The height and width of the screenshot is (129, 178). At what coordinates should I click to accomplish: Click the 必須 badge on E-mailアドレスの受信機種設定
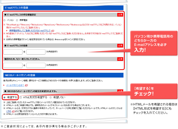pyautogui.click(x=120, y=15)
